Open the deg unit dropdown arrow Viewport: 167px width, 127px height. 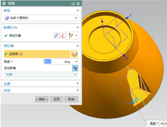tap(76, 62)
